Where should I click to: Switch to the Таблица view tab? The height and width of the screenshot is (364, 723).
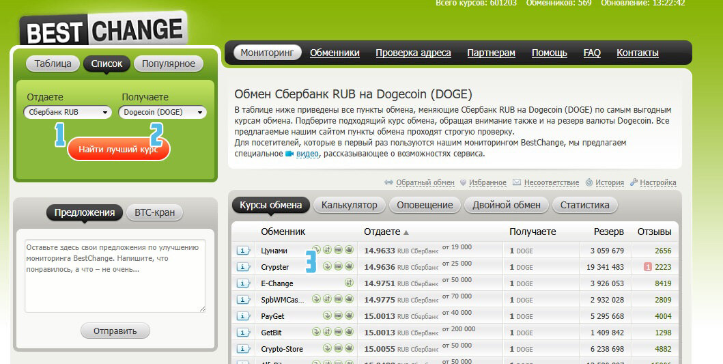click(x=53, y=64)
